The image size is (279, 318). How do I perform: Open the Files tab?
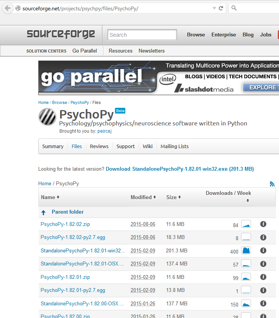77,146
